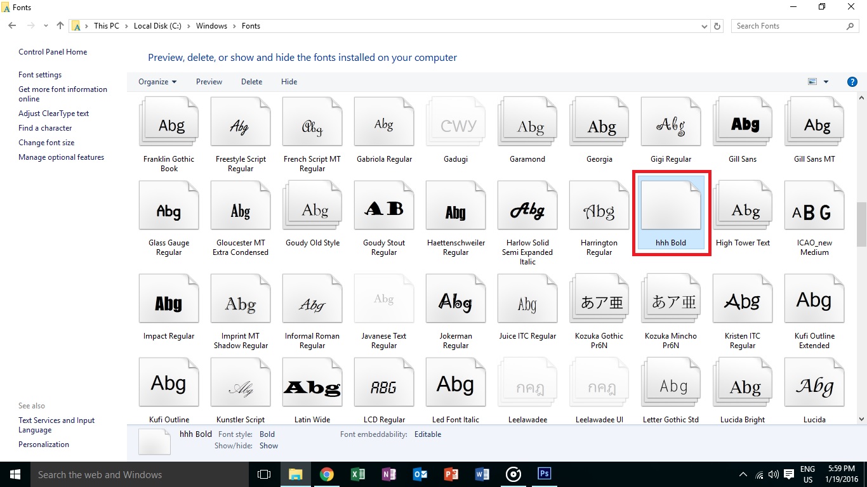Click the help question mark icon
Screen dimensions: 867x487
852,82
